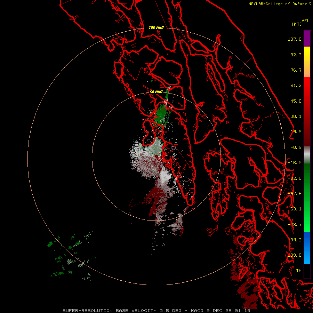Select the 45.6 velocity scale value
313x313 pixels.
coord(296,101)
